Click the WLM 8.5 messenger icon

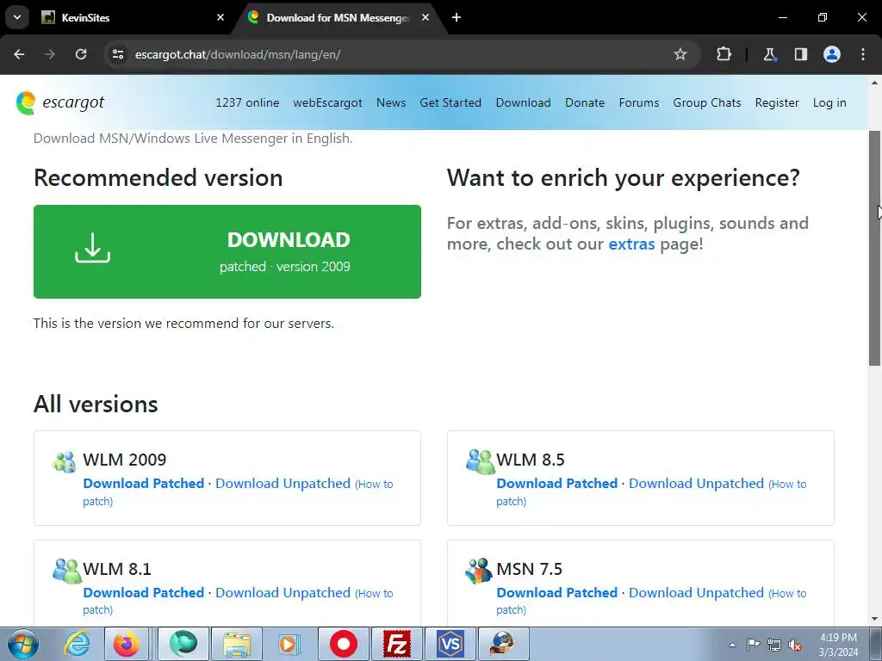coord(479,461)
